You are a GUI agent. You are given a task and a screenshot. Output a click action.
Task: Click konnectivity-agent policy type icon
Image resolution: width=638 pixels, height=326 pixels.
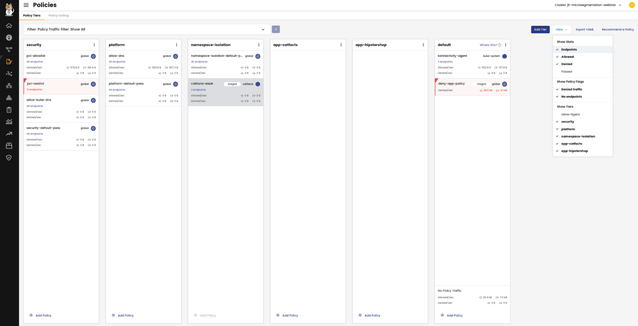[505, 56]
